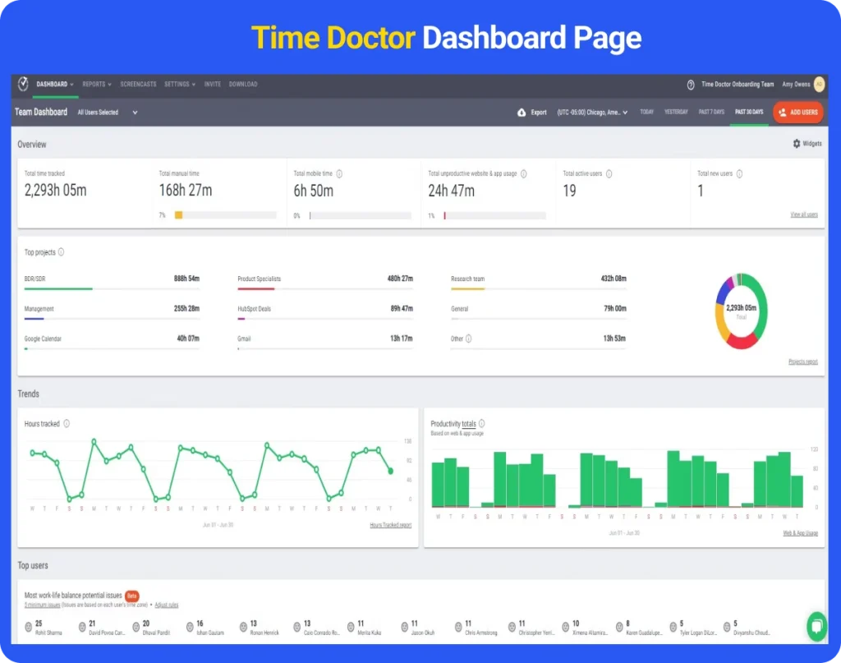Click info icon beside Top projects
Screen dimensions: 841x663
(x=61, y=252)
